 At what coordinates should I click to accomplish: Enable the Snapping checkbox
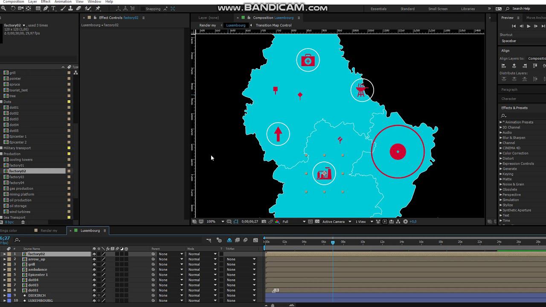tap(142, 9)
